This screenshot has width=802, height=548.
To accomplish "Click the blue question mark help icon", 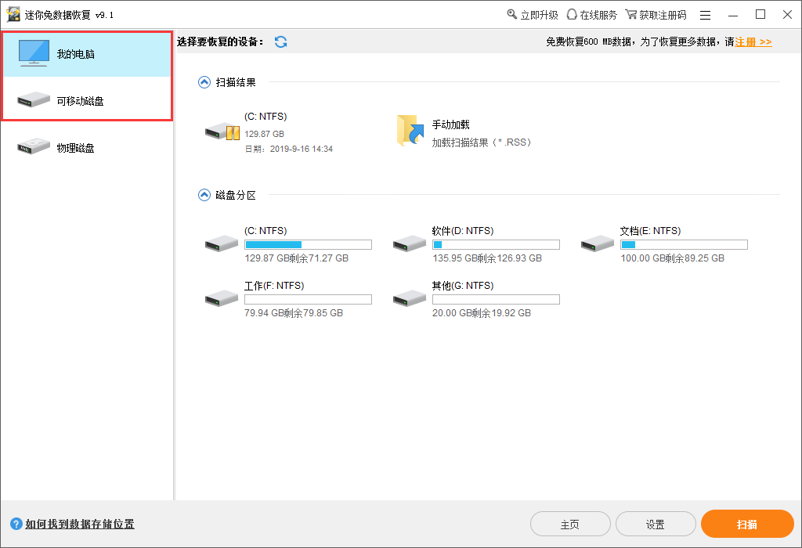I will [x=16, y=524].
